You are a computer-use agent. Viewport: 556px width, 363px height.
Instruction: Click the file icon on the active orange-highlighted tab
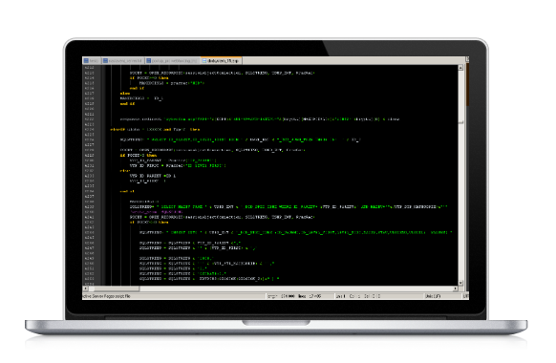(204, 60)
